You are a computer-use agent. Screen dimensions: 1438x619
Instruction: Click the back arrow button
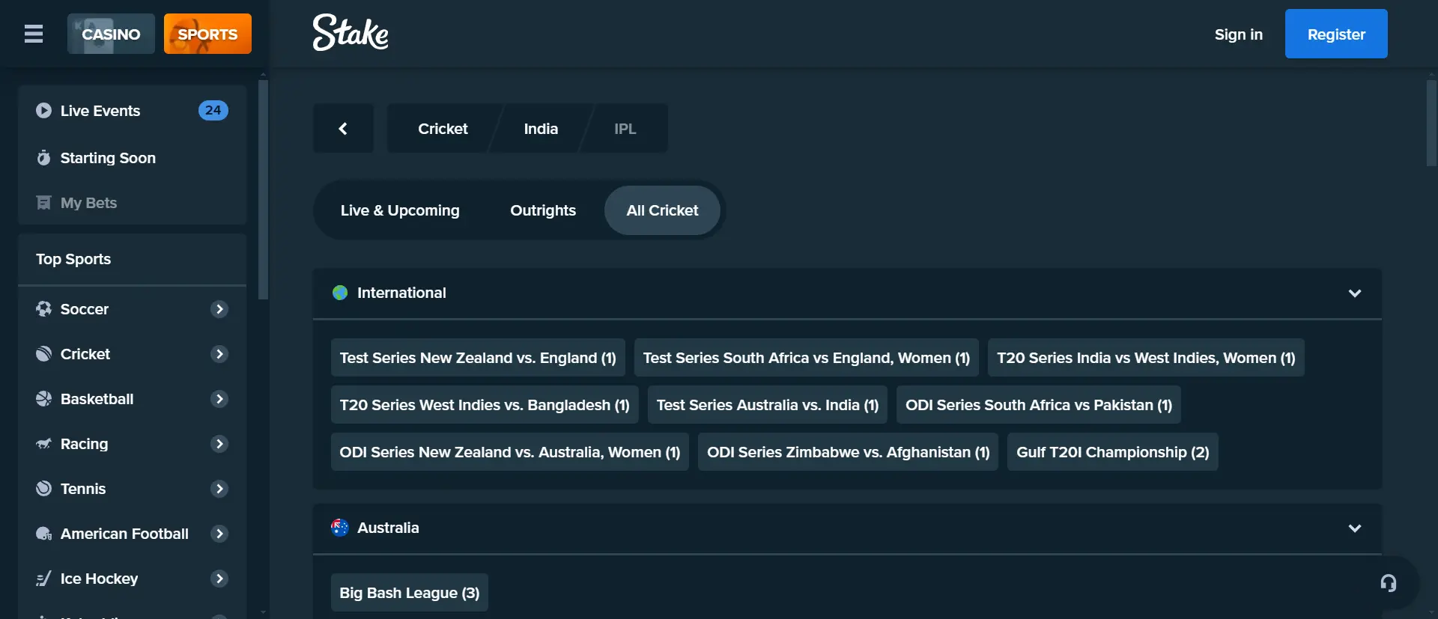tap(343, 129)
